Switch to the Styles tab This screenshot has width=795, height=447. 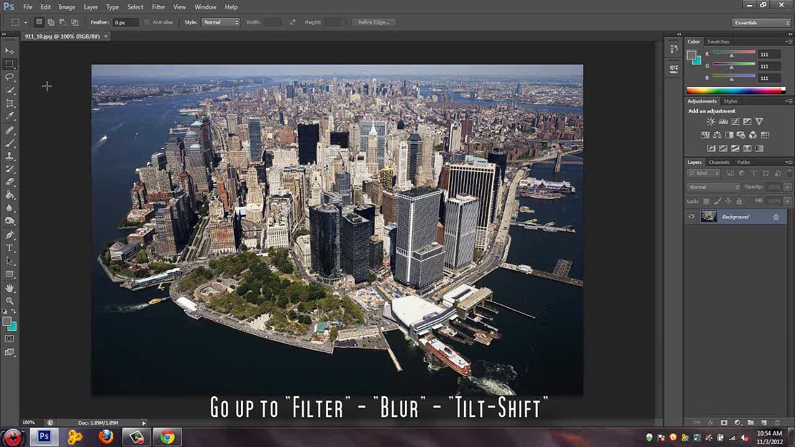pyautogui.click(x=730, y=101)
